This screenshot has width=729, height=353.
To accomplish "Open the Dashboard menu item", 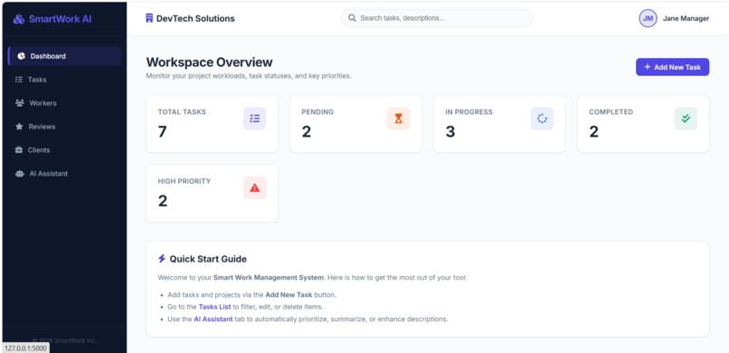I will [64, 56].
